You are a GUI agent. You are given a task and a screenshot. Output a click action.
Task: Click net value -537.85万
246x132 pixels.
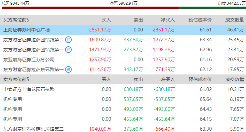point(164,99)
